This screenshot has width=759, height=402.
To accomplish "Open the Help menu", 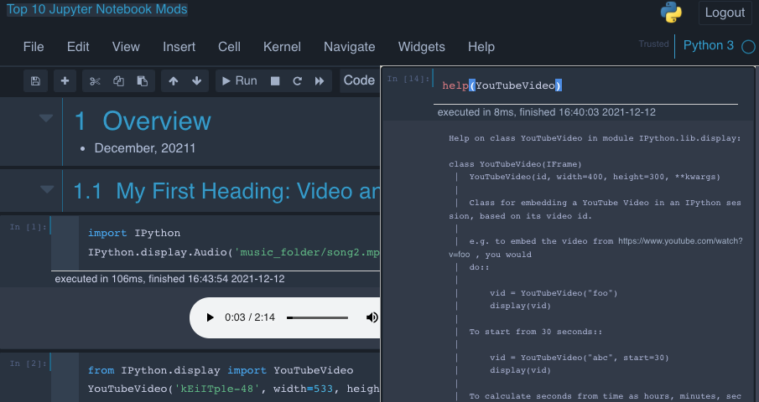I will pyautogui.click(x=481, y=47).
